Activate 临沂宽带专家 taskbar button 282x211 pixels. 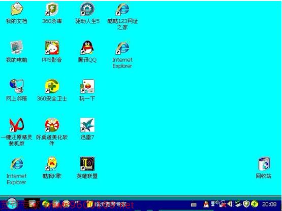pyautogui.click(x=106, y=204)
